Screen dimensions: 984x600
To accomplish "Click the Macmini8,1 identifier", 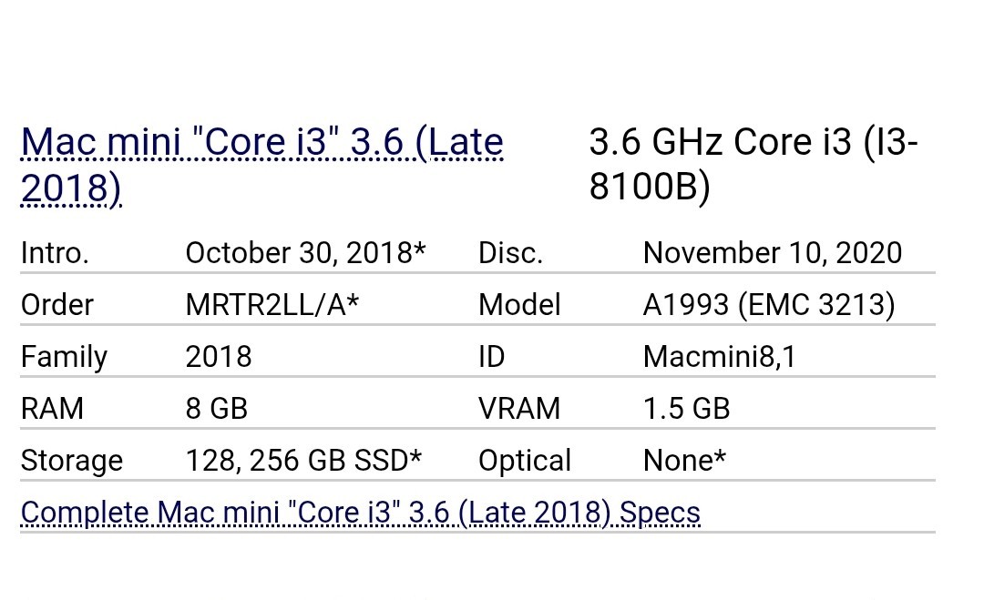I will coord(719,357).
